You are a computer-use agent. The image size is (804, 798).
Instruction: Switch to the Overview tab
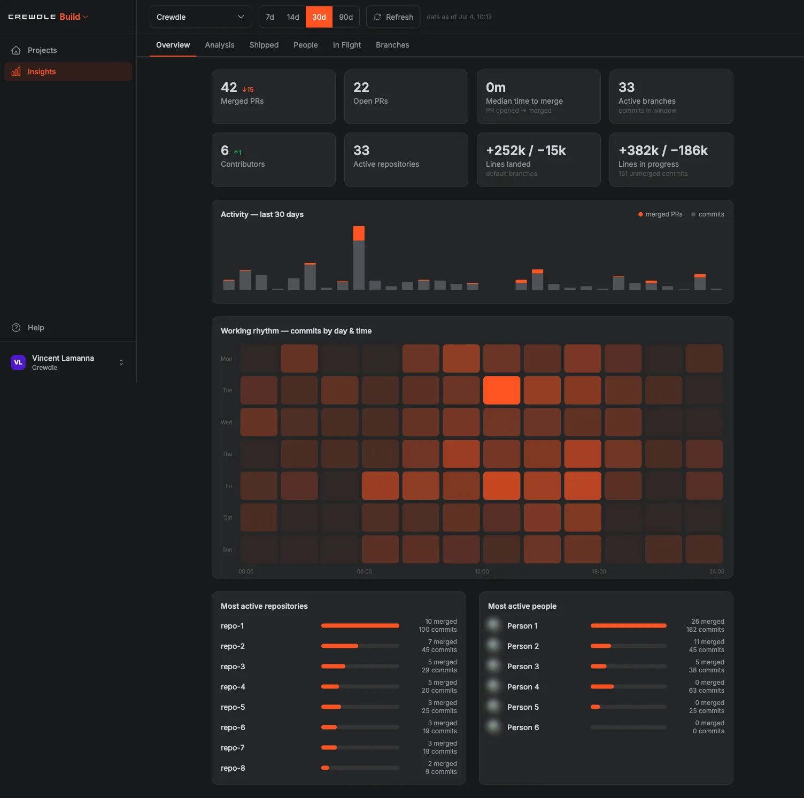coord(173,45)
